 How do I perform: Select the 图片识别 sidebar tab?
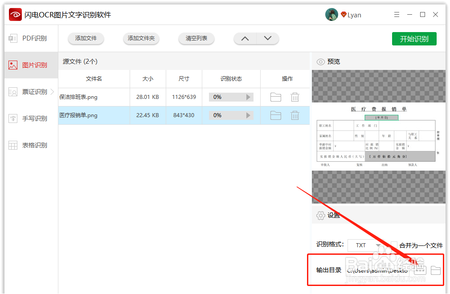31,65
